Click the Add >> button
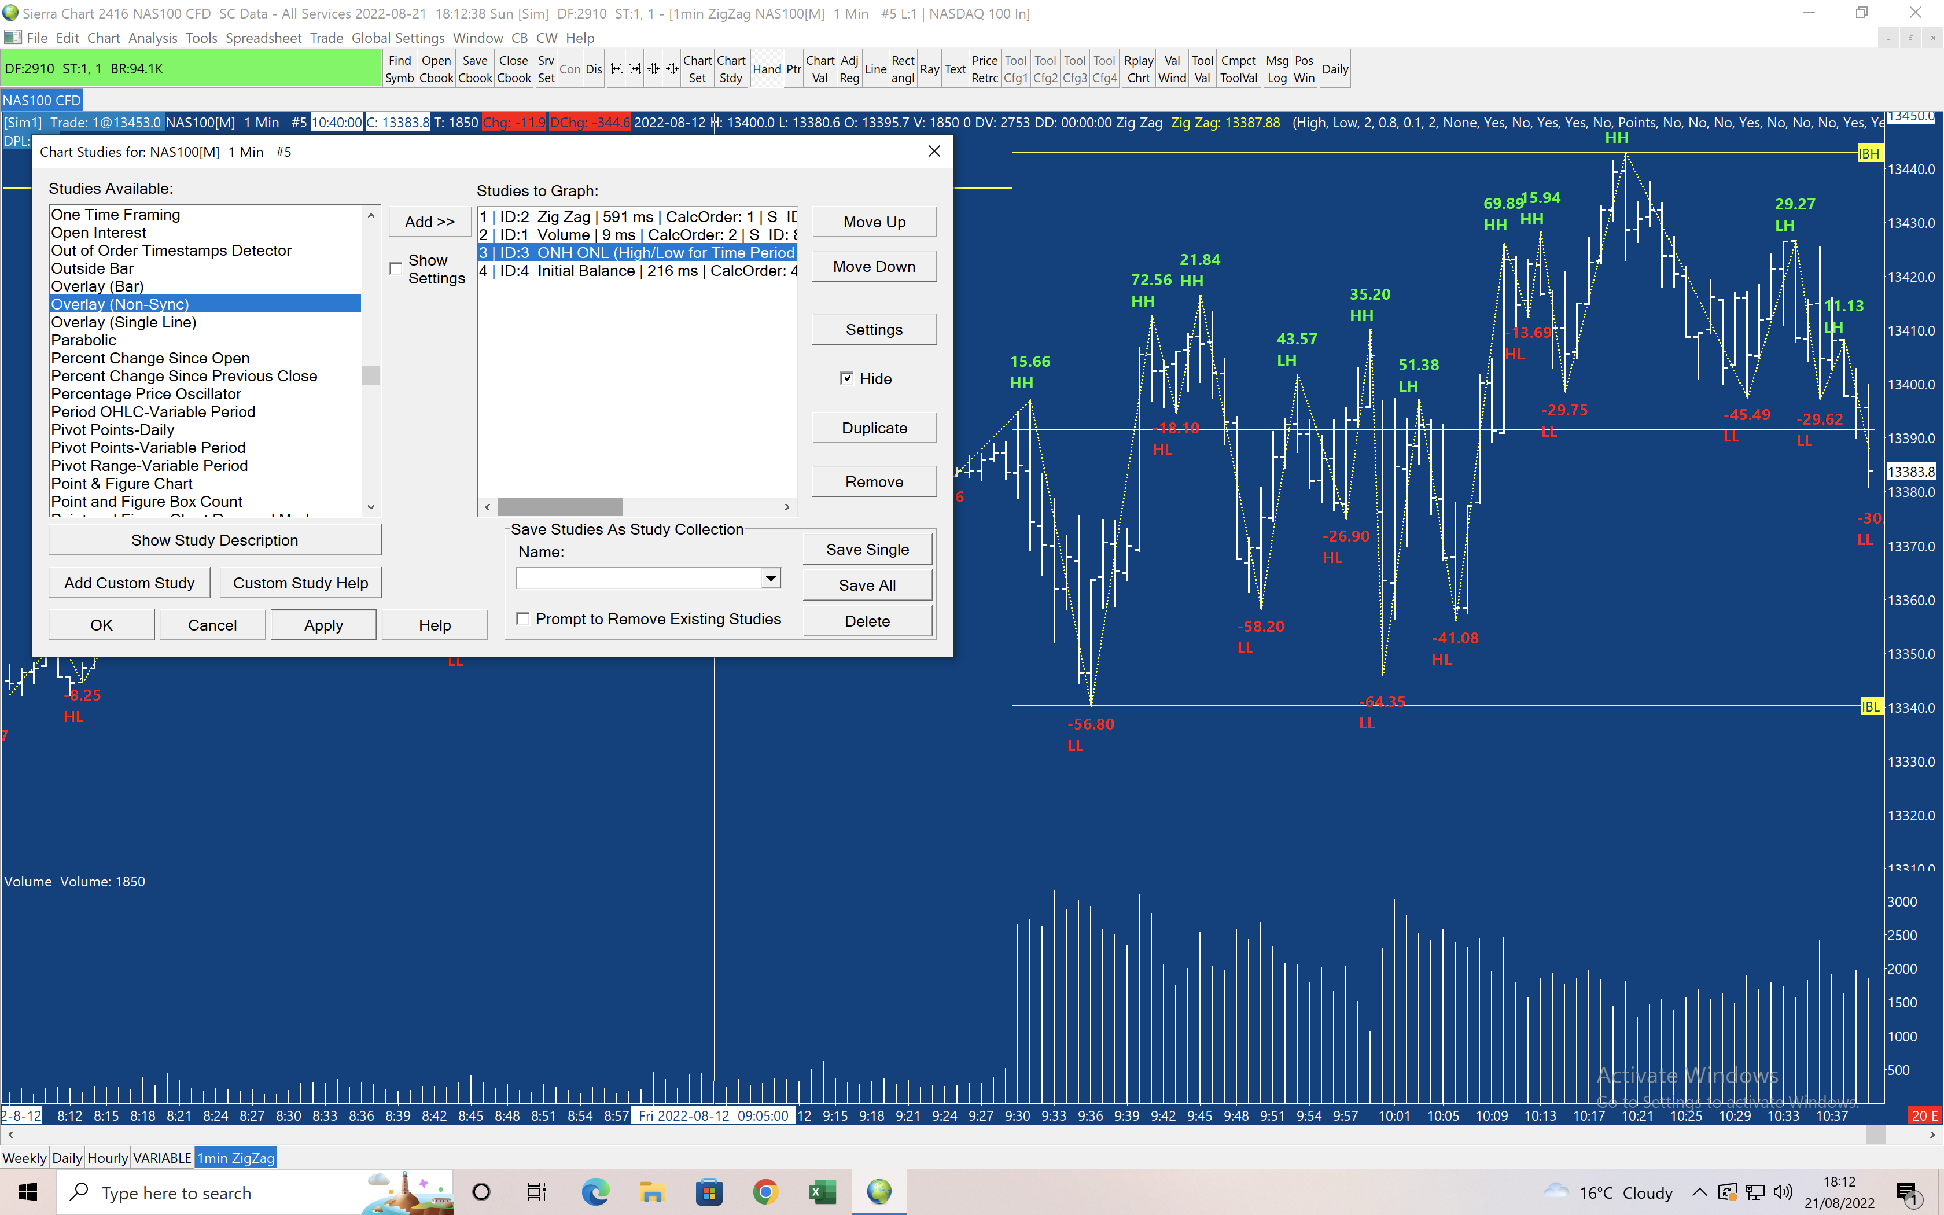The image size is (1944, 1215). (x=429, y=222)
